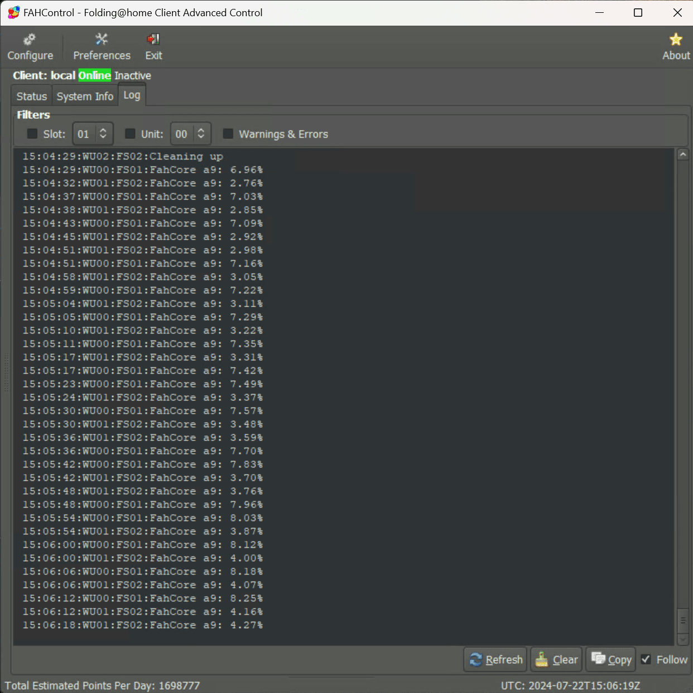Enable the Unit filter checkbox
Image resolution: width=693 pixels, height=693 pixels.
click(x=130, y=134)
